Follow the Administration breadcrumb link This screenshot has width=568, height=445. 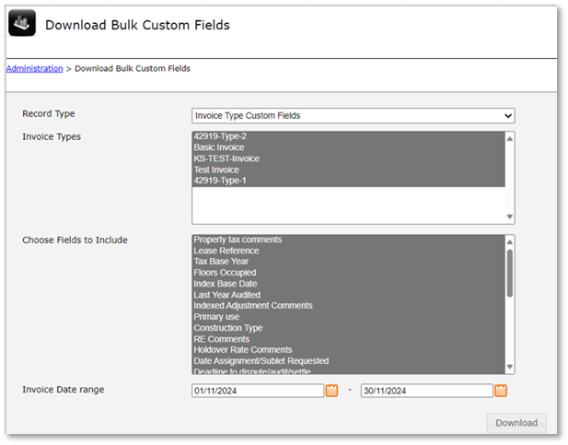pos(34,68)
